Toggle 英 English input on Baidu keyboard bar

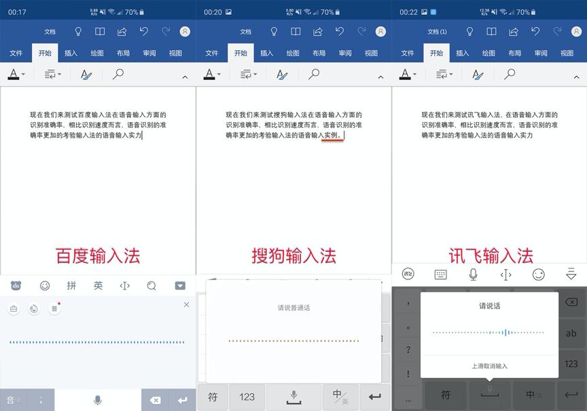click(x=98, y=286)
